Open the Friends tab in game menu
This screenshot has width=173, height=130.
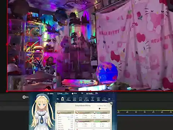coord(68,99)
